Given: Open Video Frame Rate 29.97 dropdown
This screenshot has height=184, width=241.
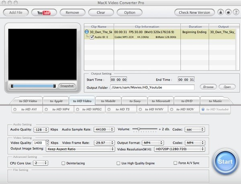Looking at the screenshot, I should coord(104,143).
